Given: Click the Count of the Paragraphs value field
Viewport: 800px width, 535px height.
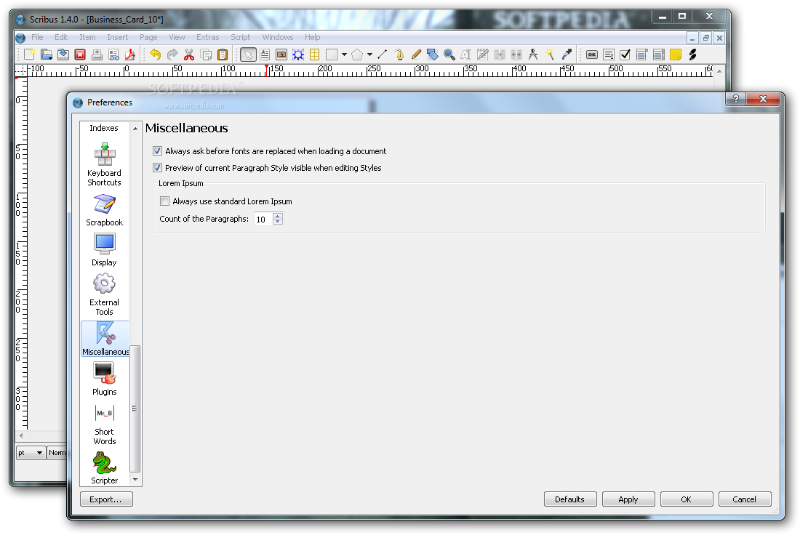Looking at the screenshot, I should click(264, 220).
